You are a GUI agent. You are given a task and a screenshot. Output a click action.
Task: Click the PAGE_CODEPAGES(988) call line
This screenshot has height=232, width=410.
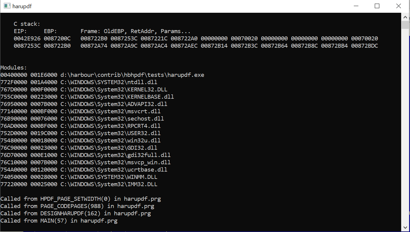pos(77,206)
